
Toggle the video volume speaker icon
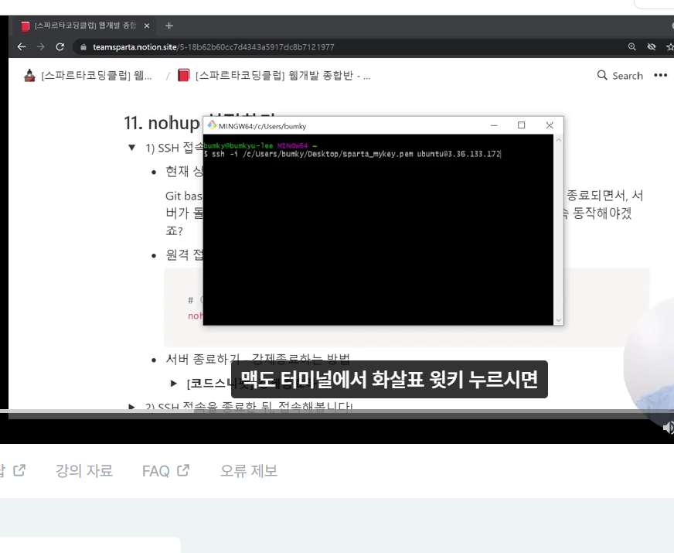pyautogui.click(x=668, y=428)
